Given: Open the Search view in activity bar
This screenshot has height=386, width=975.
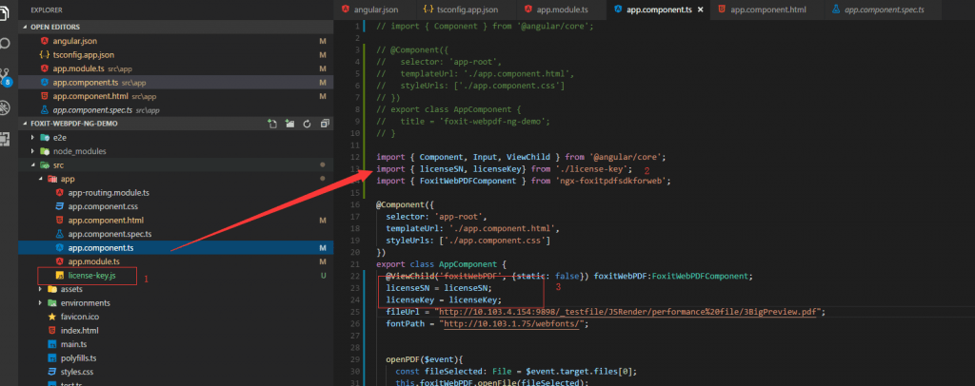Looking at the screenshot, I should coord(5,44).
